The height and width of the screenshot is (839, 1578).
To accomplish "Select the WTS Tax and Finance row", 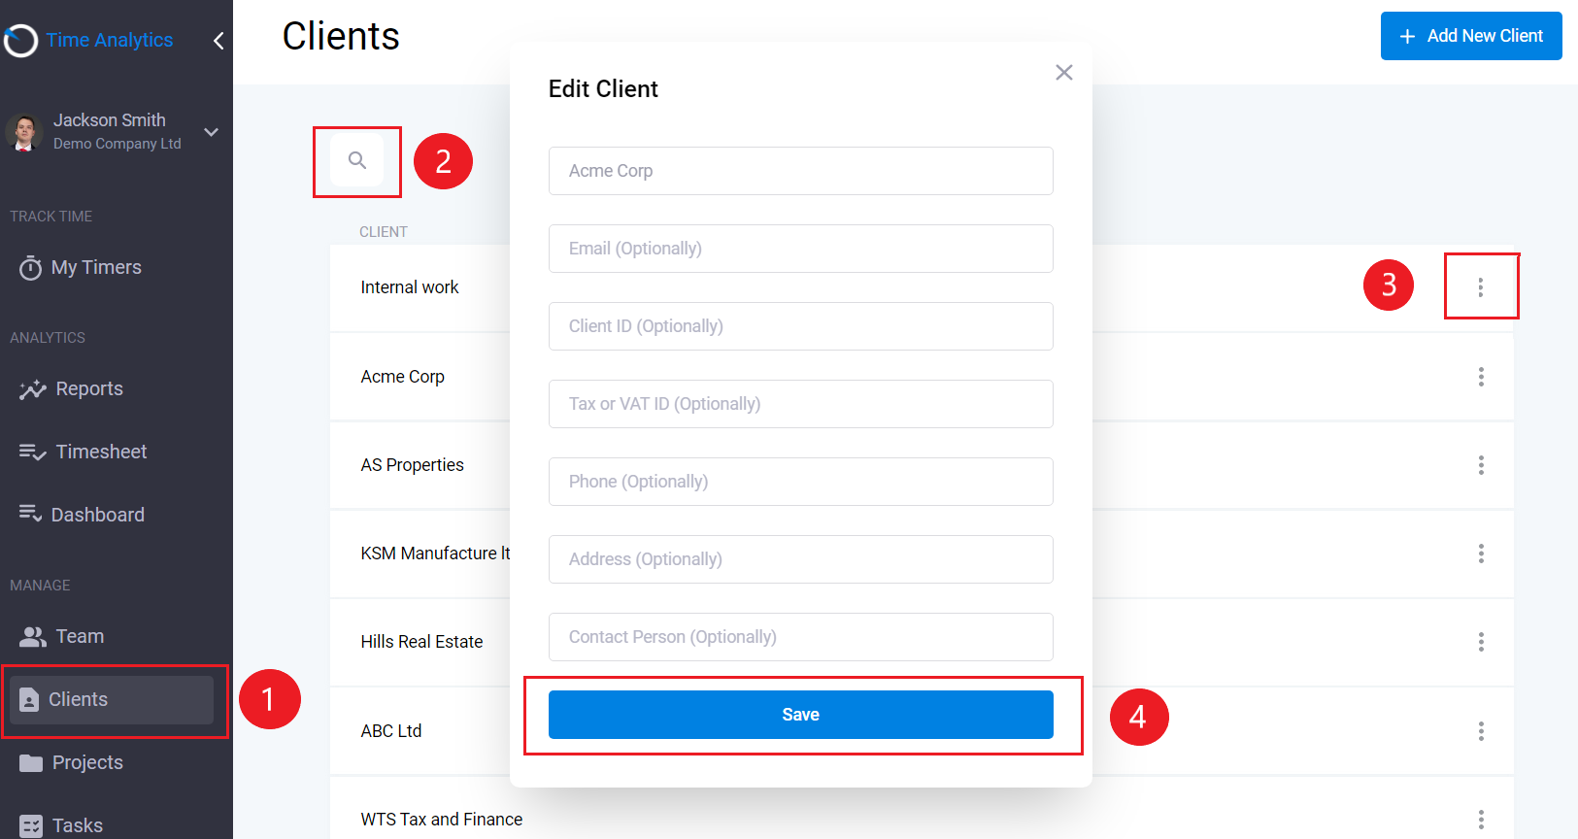I will [x=922, y=808].
